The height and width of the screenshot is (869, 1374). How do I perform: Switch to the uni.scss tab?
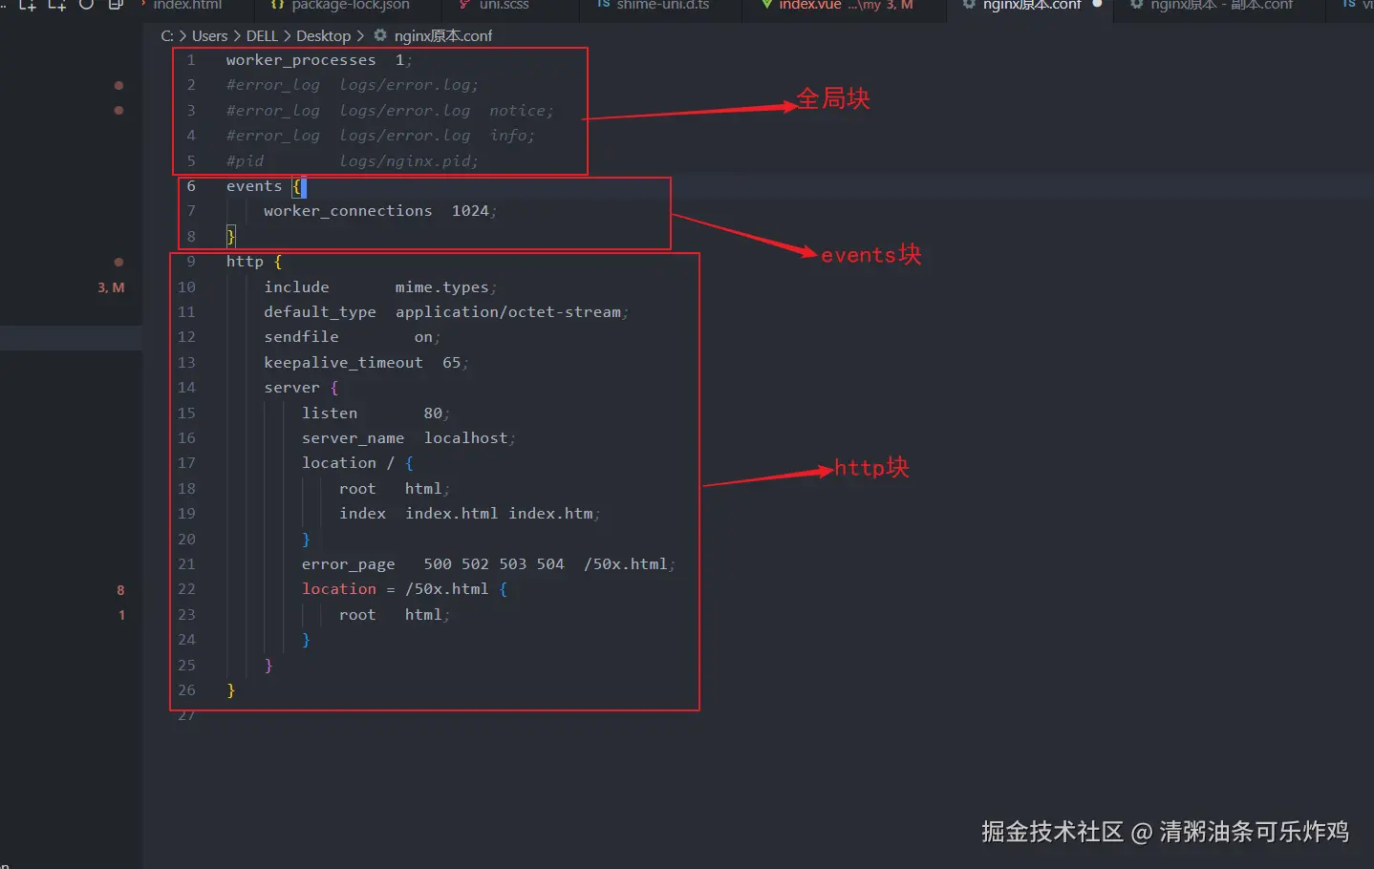coord(504,6)
